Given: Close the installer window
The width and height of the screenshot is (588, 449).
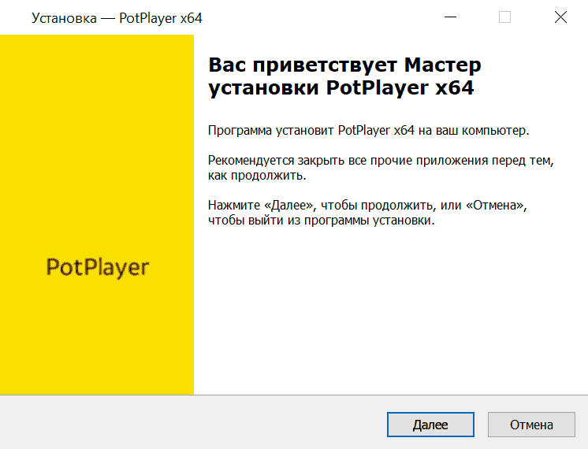Looking at the screenshot, I should [560, 17].
